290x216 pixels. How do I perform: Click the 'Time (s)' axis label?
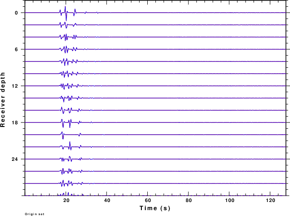155,208
